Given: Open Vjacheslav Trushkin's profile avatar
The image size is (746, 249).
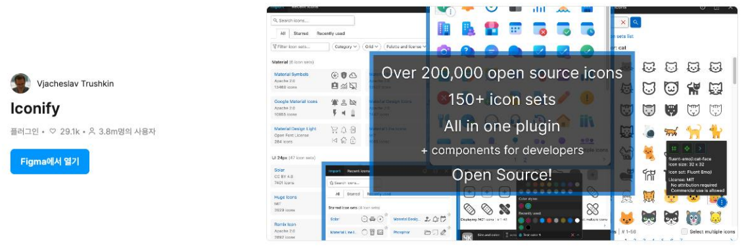Looking at the screenshot, I should 20,83.
